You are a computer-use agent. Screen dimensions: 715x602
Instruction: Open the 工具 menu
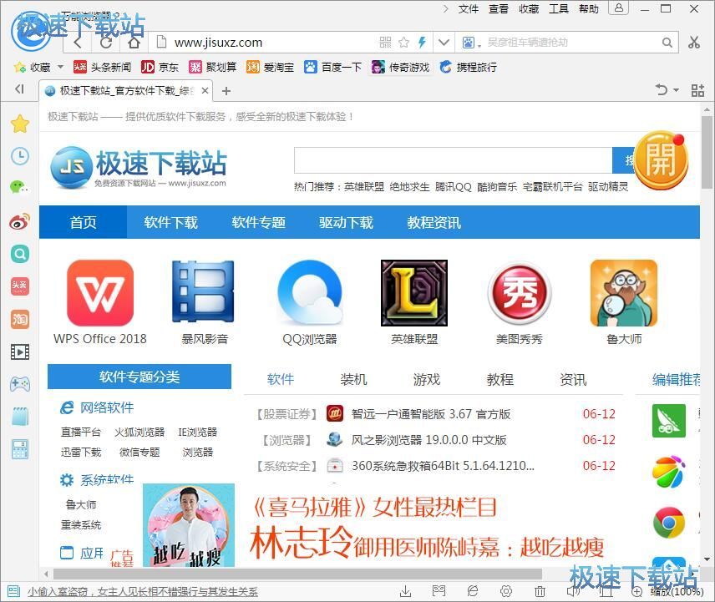coord(559,8)
